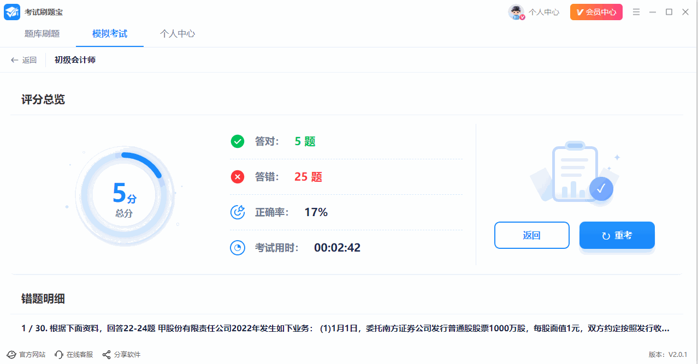Viewport: 698px width, 364px height.
Task: Click the red cross icon beside 答错
Action: [238, 177]
